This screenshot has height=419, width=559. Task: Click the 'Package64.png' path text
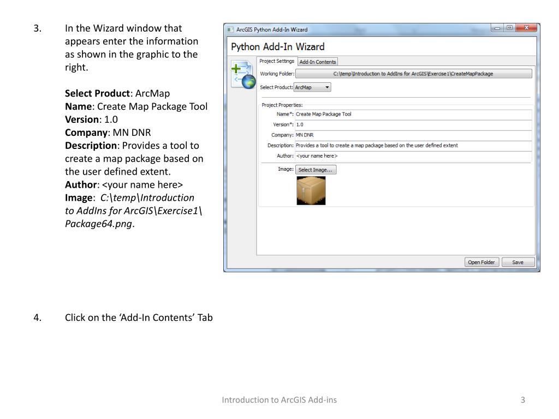pos(98,224)
